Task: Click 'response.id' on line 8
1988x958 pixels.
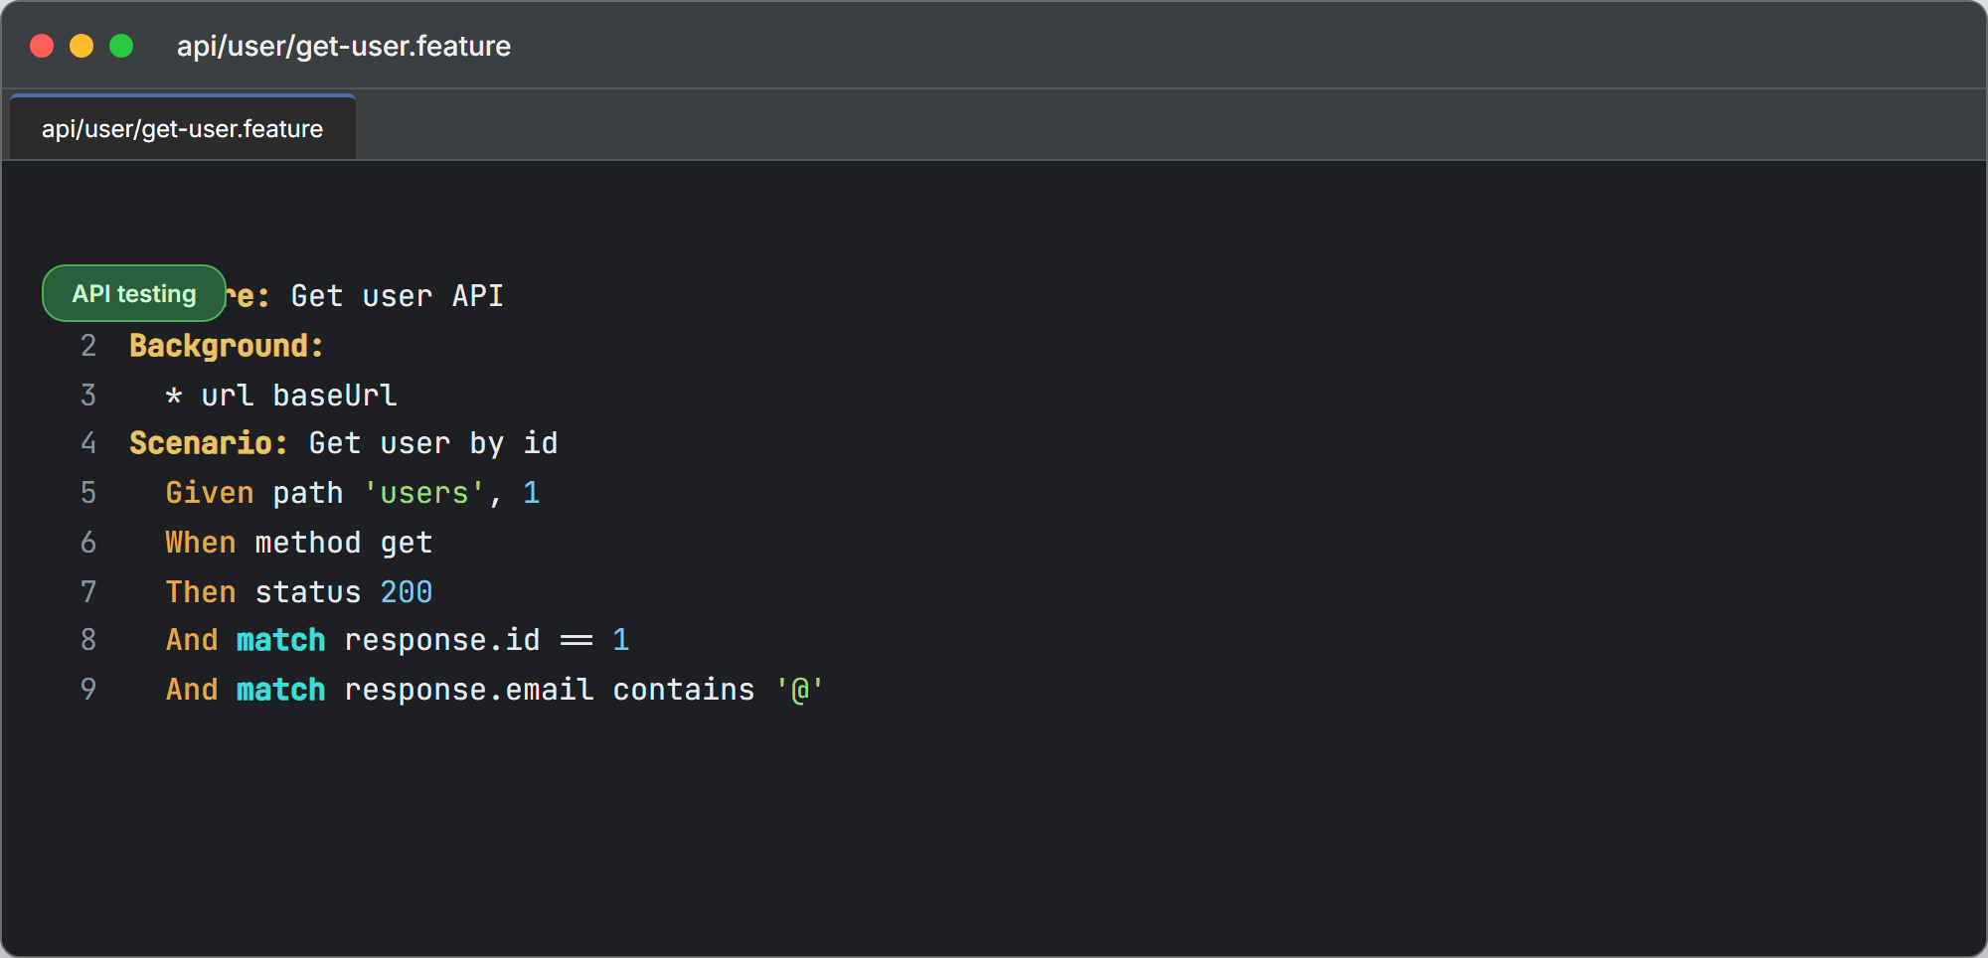Action: pos(442,640)
